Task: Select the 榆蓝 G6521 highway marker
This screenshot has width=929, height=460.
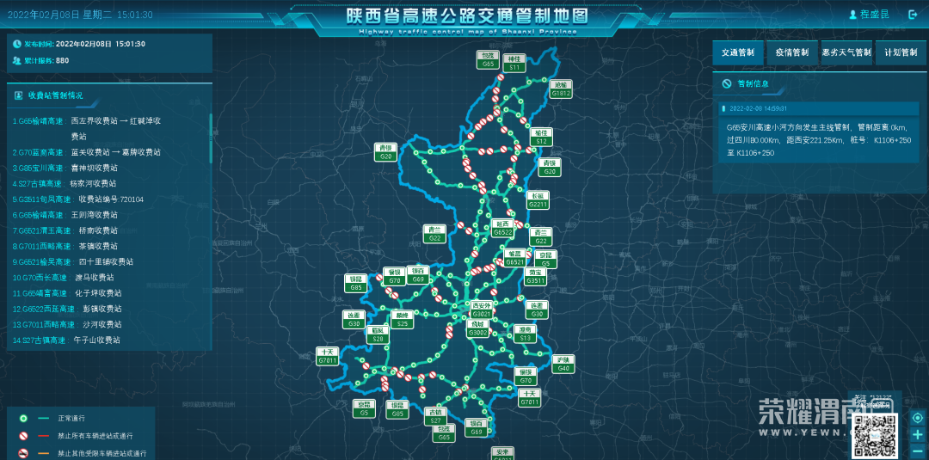Action: tap(515, 258)
